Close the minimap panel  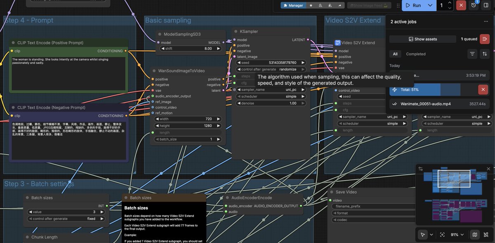488,169
